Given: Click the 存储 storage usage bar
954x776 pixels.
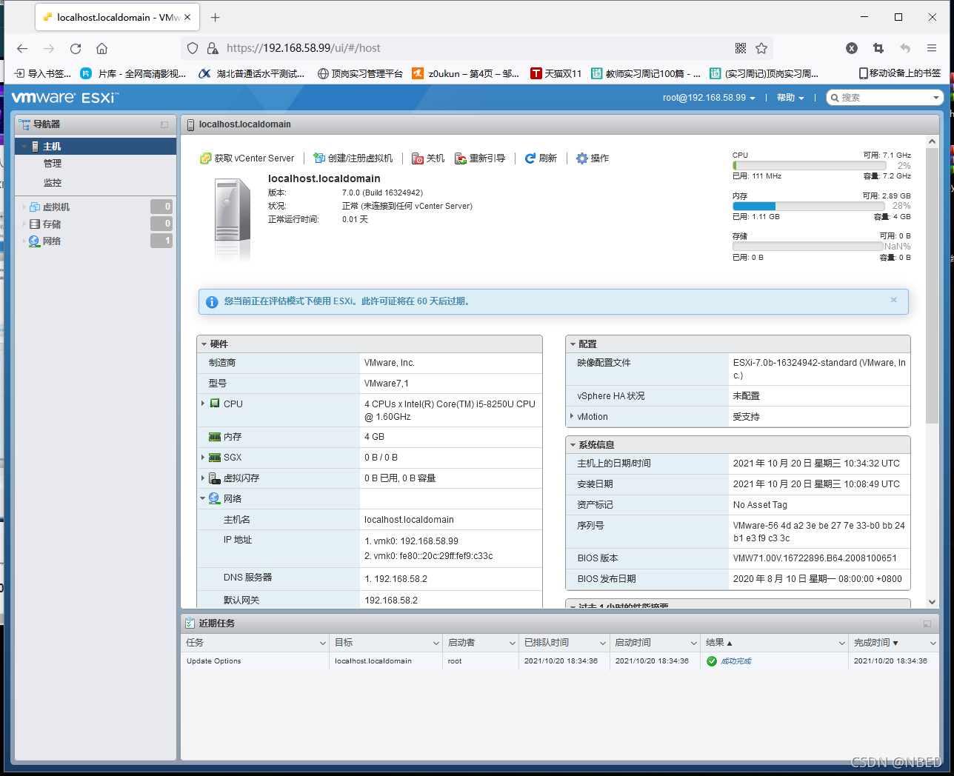Looking at the screenshot, I should [809, 246].
